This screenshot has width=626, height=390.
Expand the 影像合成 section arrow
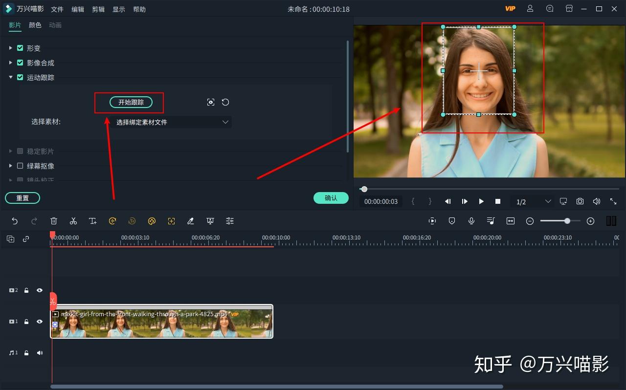[11, 63]
